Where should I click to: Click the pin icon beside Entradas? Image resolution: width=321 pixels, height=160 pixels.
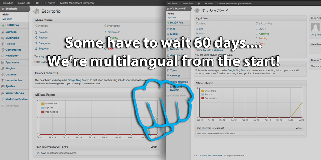(3, 32)
